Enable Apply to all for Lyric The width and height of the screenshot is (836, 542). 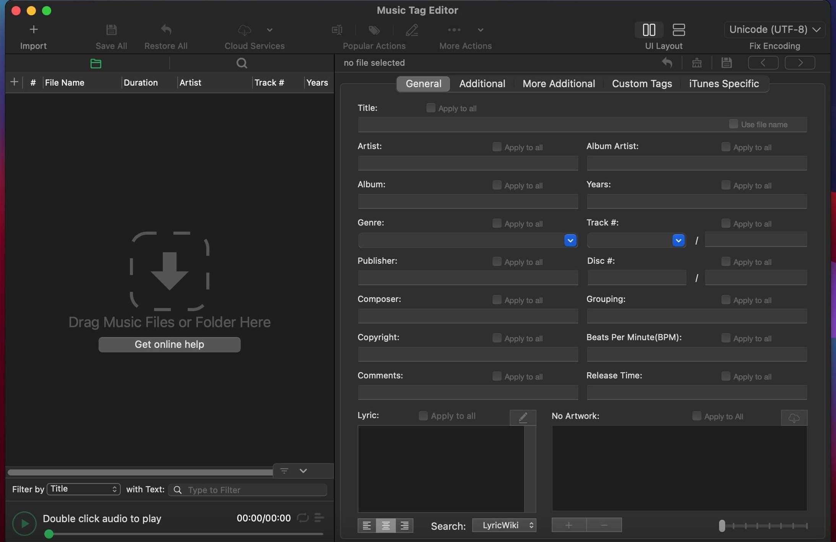click(x=423, y=416)
